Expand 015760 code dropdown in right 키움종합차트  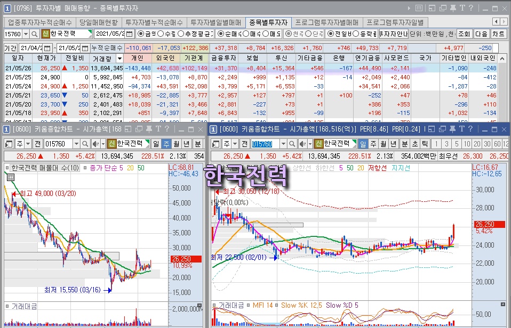pos(283,144)
